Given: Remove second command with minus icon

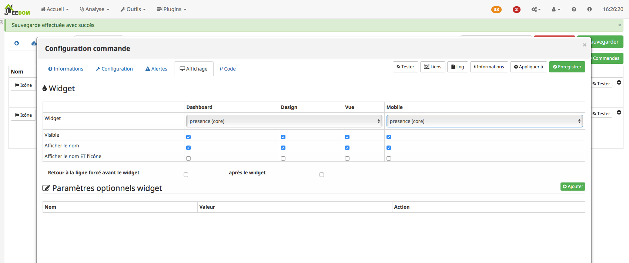Looking at the screenshot, I should tap(619, 112).
